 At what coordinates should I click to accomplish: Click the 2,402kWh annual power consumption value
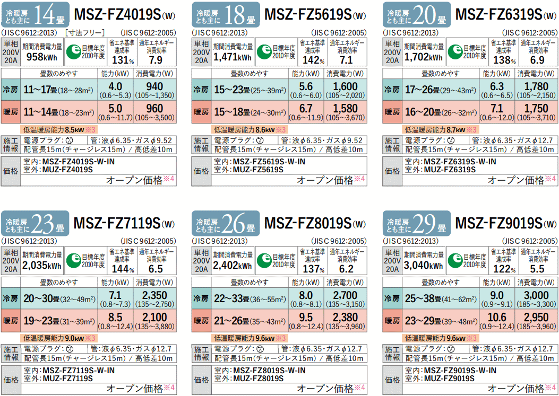233,266
